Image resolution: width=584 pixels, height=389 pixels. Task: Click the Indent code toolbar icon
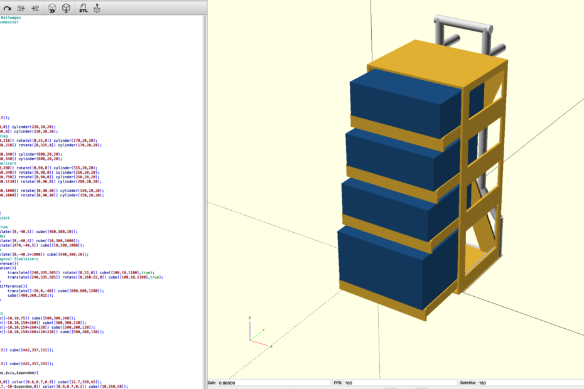(35, 8)
